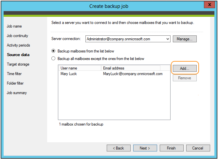Open the Job summary step

(17, 93)
